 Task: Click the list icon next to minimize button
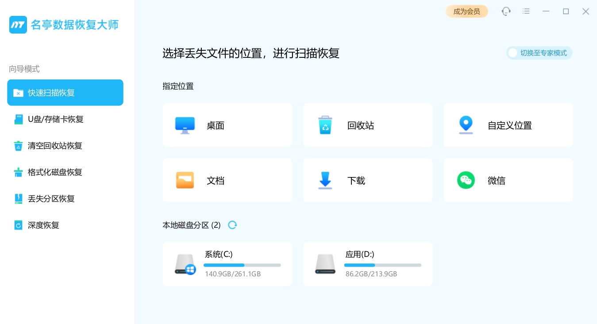tap(526, 11)
